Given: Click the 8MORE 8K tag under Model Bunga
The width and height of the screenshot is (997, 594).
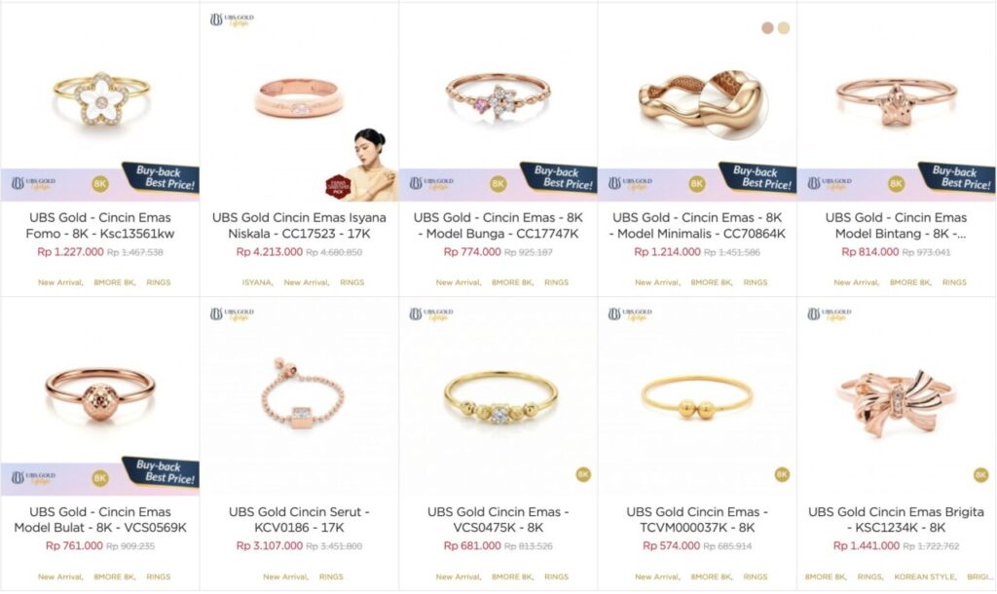Looking at the screenshot, I should pyautogui.click(x=512, y=282).
